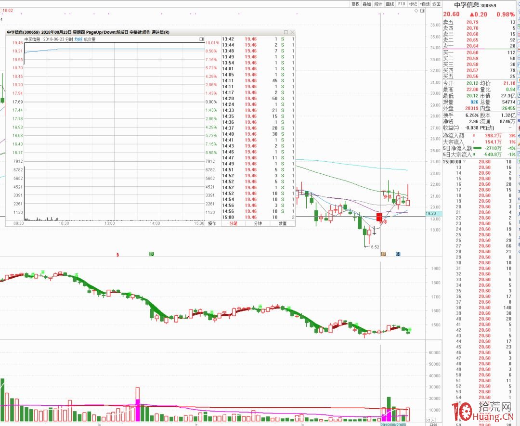Click the 10.01% top scale label in popup

point(212,43)
